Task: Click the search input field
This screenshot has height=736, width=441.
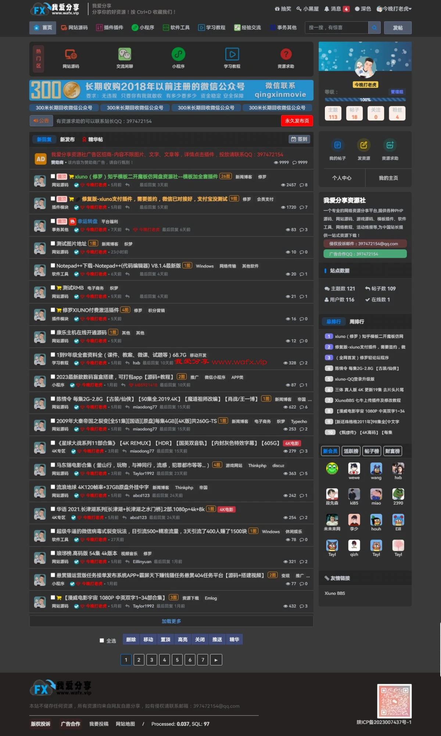Action: [336, 28]
